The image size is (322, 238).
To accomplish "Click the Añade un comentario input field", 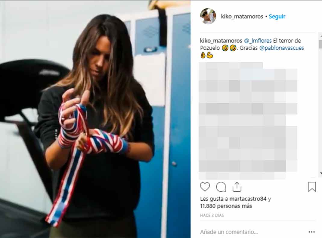I will (x=252, y=232).
